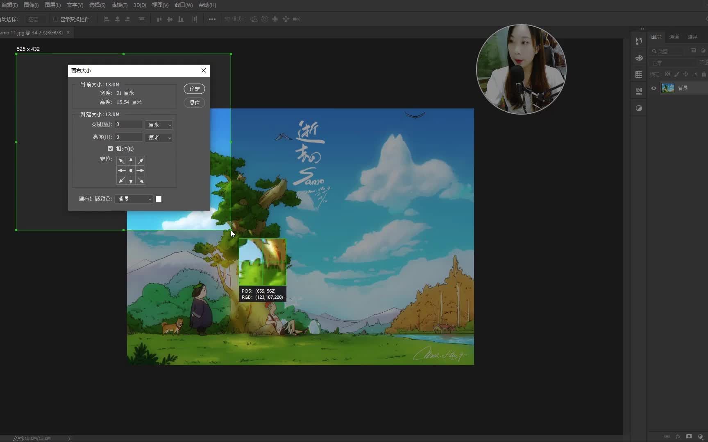Viewport: 708px width, 442px height.
Task: Select middle-left anchor arrow
Action: click(x=121, y=170)
